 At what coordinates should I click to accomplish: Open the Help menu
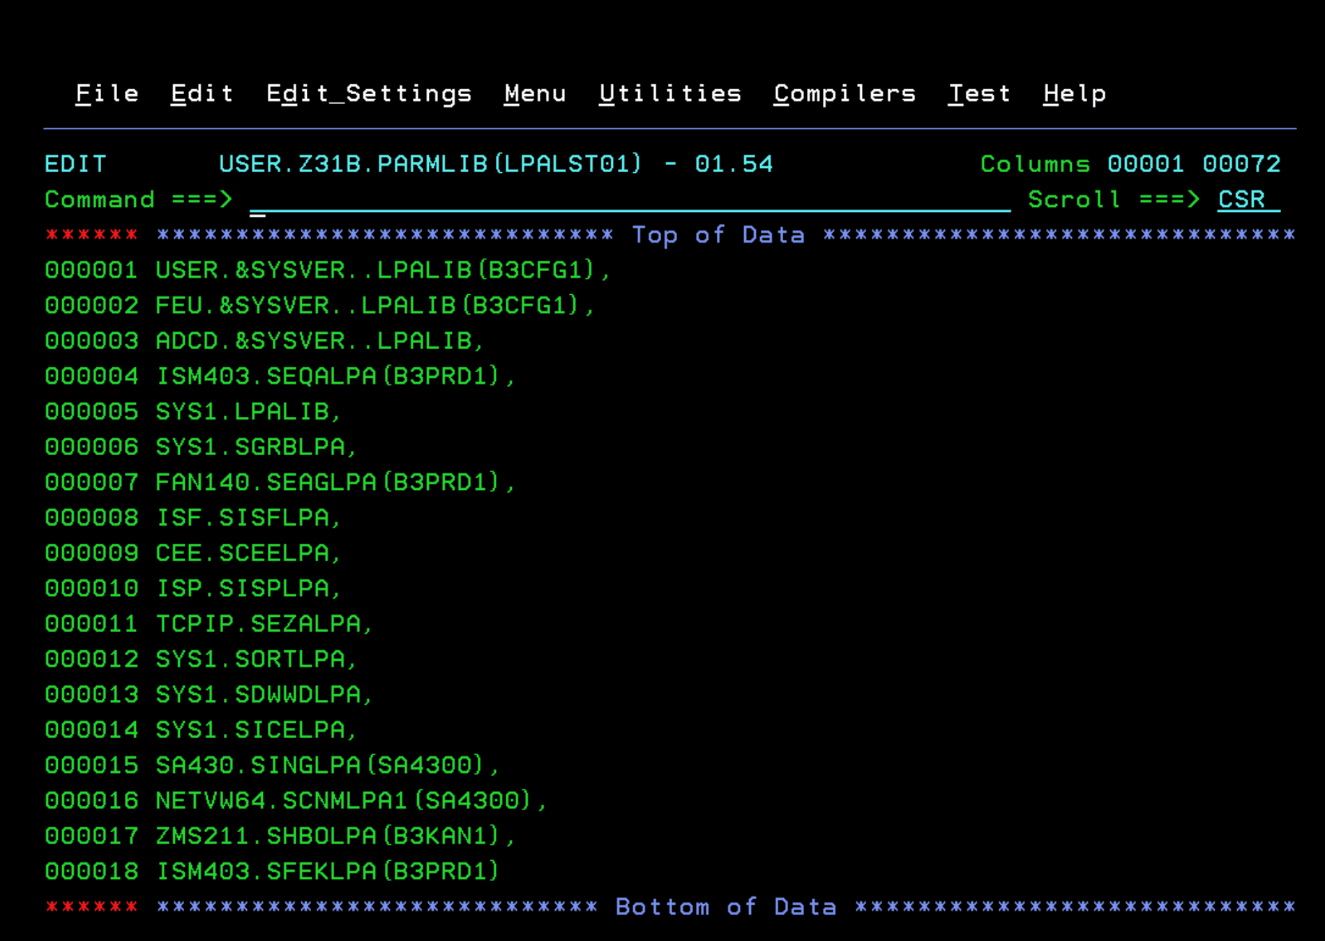point(1075,93)
